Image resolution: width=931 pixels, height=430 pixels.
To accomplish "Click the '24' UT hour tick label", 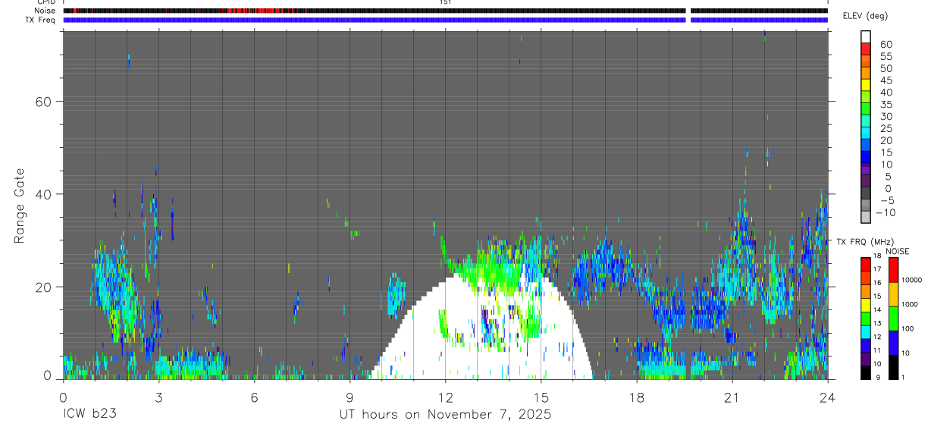I will pos(827,397).
